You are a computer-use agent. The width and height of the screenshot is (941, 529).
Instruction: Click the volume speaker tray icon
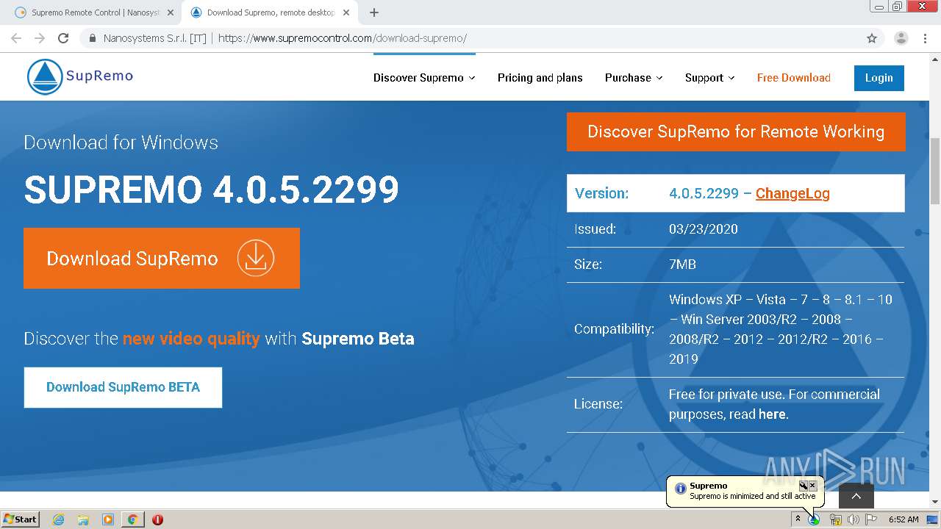[853, 519]
